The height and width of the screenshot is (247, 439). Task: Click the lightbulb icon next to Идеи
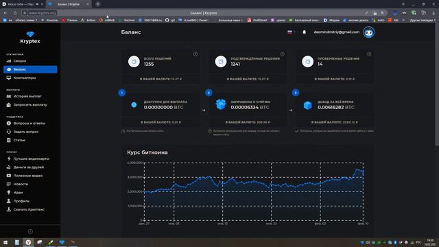(9, 192)
